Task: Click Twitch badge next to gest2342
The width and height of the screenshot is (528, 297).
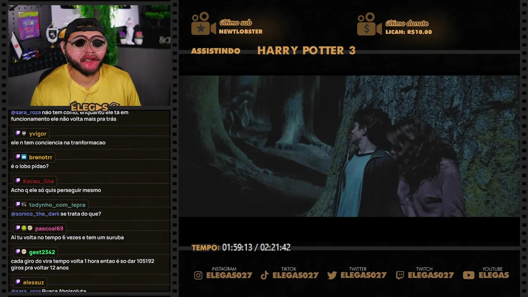Action: [18, 252]
